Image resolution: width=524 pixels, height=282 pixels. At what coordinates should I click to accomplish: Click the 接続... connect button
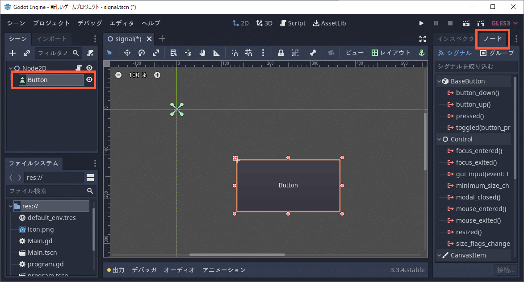coord(506,270)
